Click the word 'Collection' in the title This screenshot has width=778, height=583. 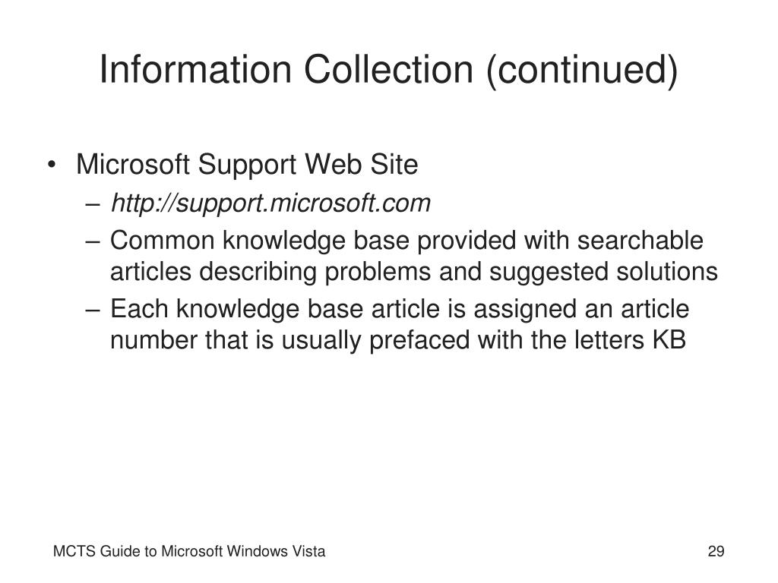coord(388,69)
